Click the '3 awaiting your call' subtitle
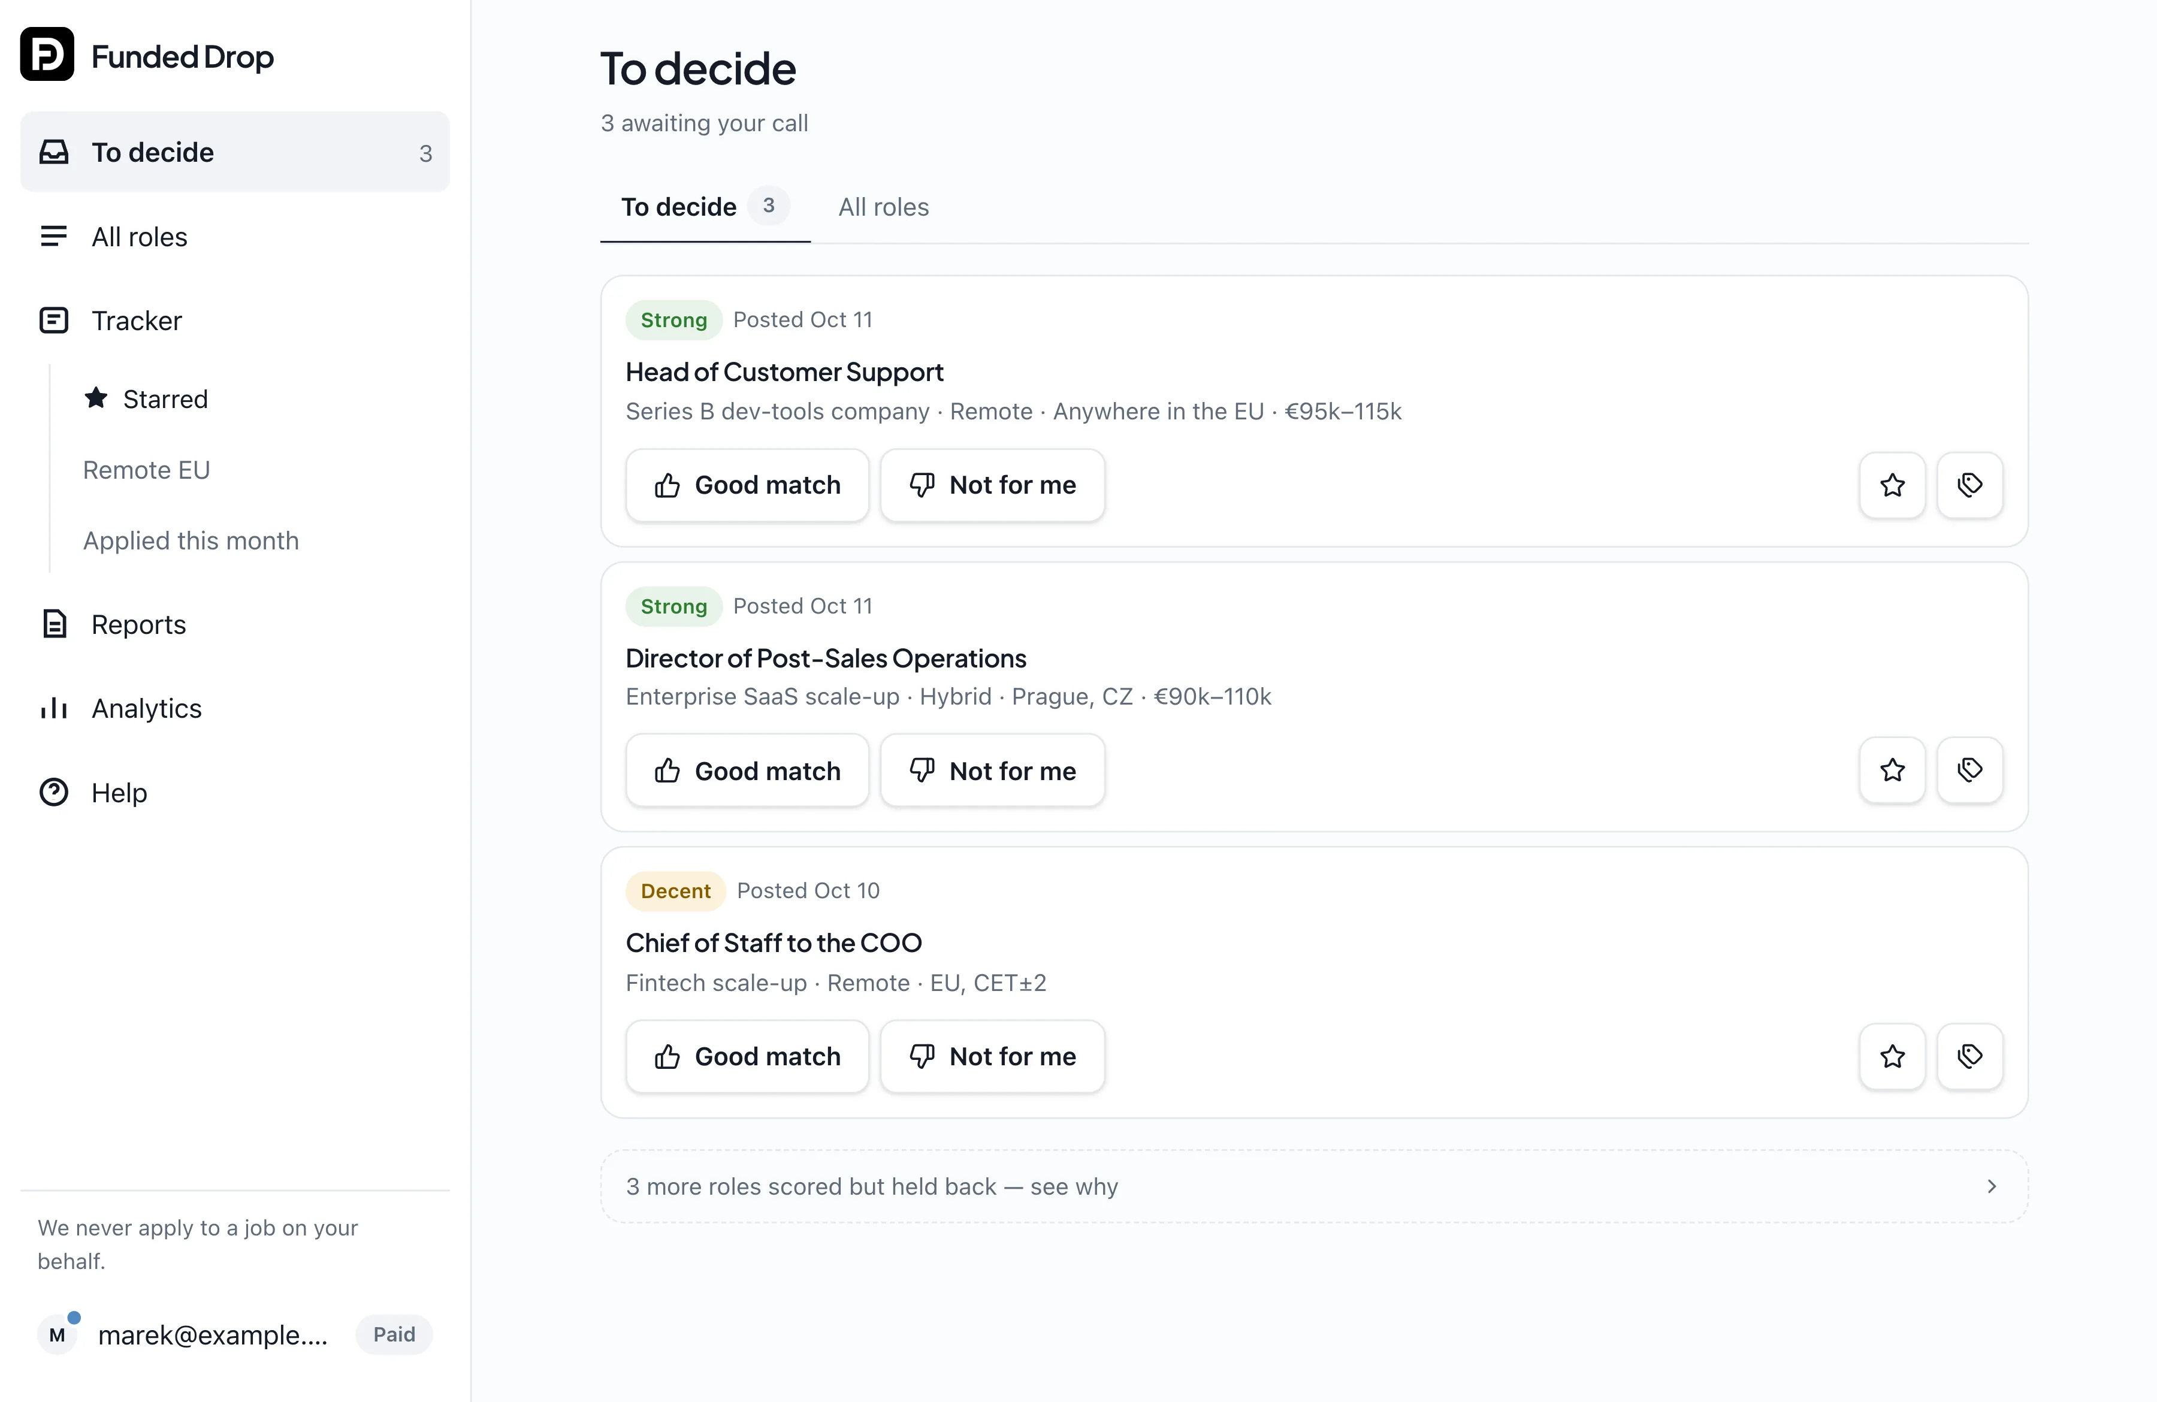2157x1402 pixels. [x=704, y=123]
